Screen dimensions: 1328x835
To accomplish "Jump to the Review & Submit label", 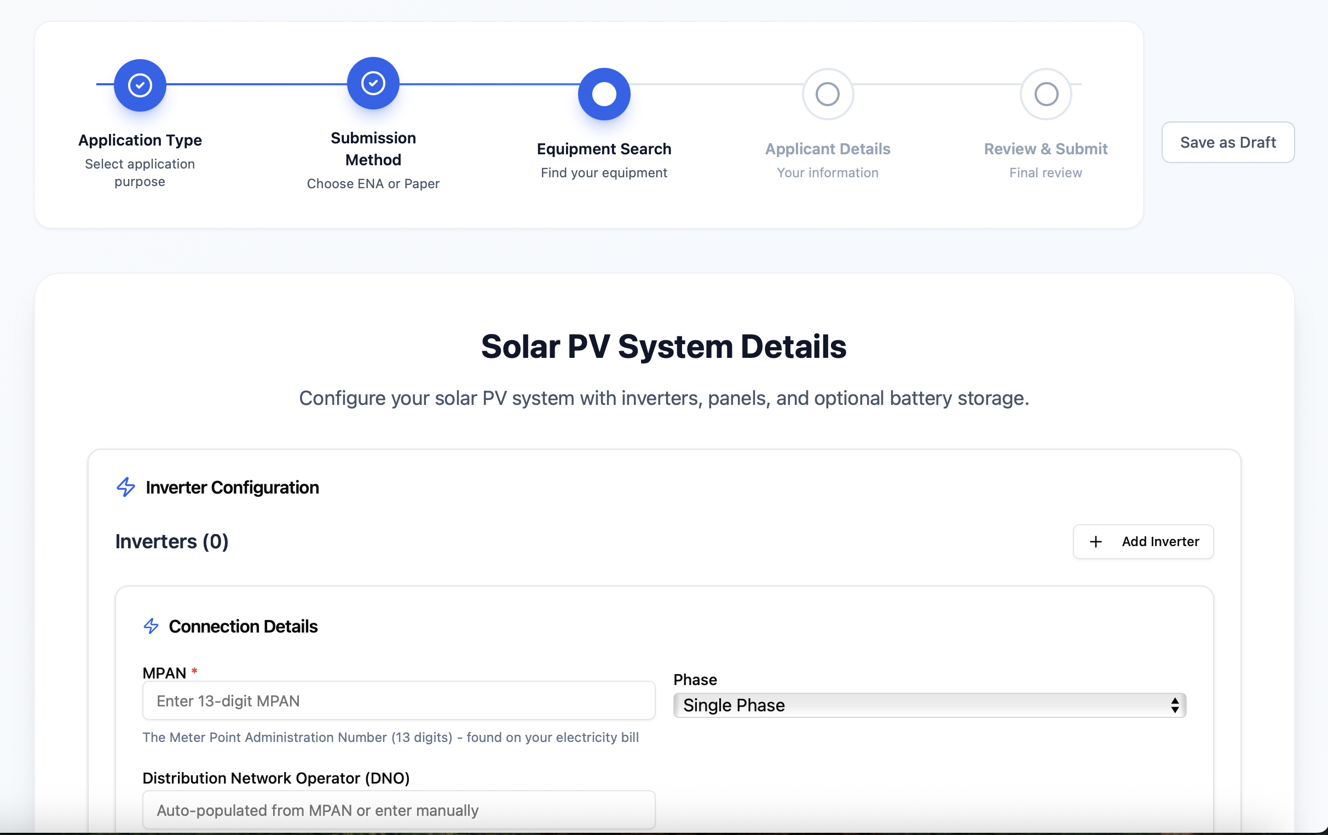I will (1046, 149).
